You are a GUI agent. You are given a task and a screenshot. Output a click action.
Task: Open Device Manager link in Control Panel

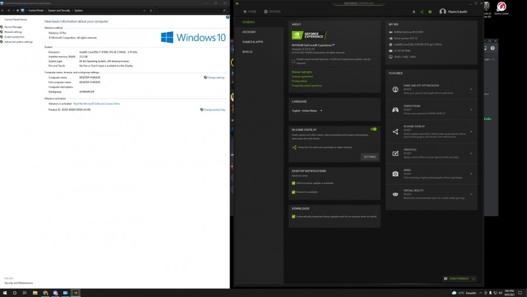coord(13,27)
